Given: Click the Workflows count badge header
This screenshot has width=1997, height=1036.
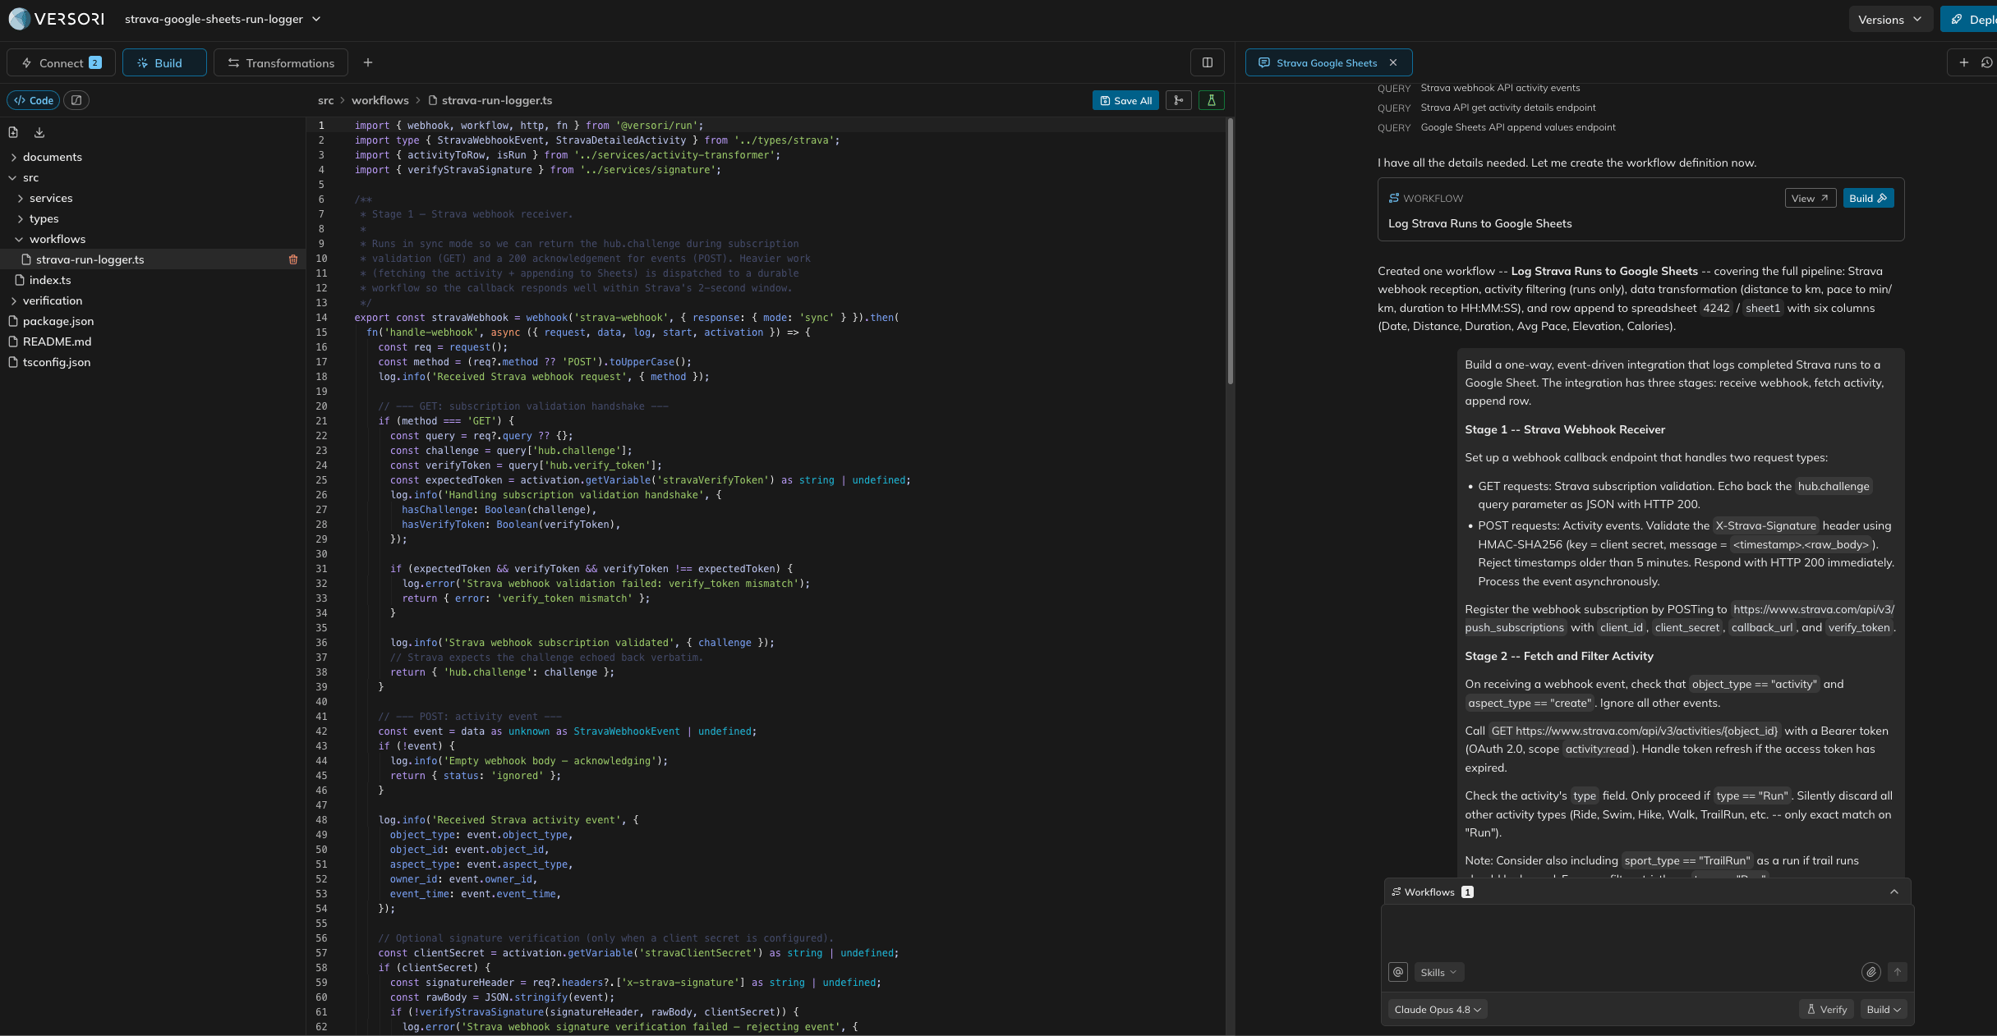Looking at the screenshot, I should pyautogui.click(x=1433, y=892).
